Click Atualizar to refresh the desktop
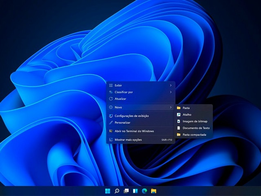This screenshot has height=196, width=261. (120, 99)
